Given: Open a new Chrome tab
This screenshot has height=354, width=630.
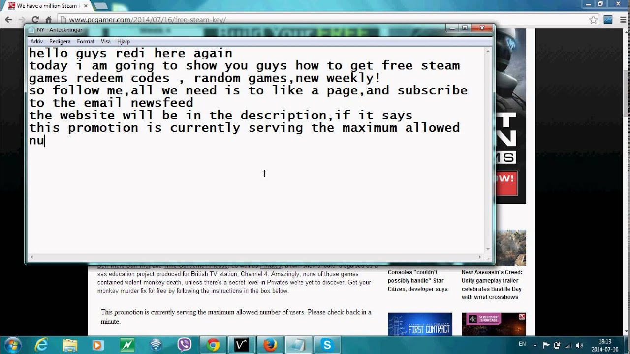Looking at the screenshot, I should tap(100, 6).
